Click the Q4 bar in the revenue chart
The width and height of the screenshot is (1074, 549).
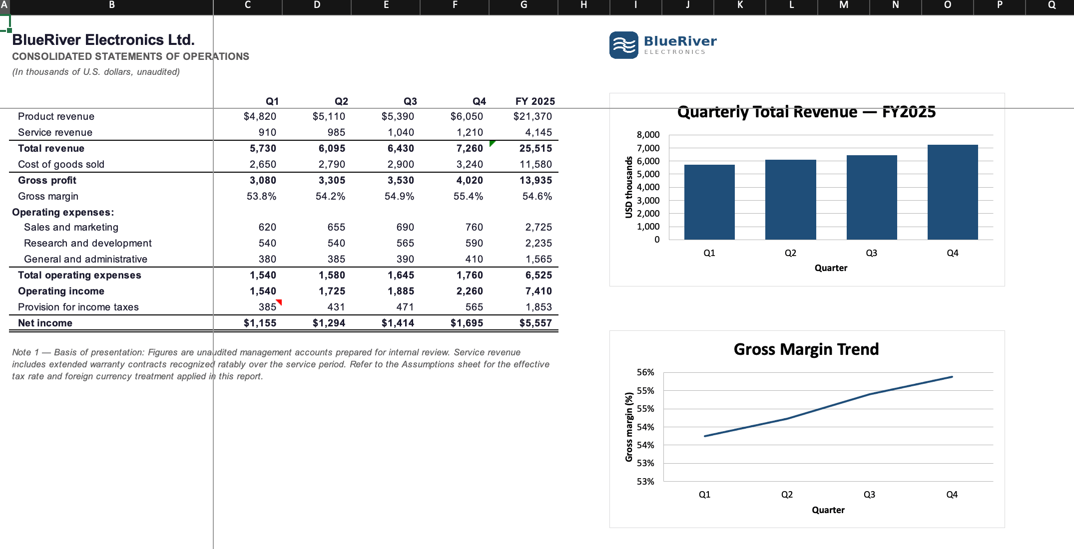(x=953, y=192)
